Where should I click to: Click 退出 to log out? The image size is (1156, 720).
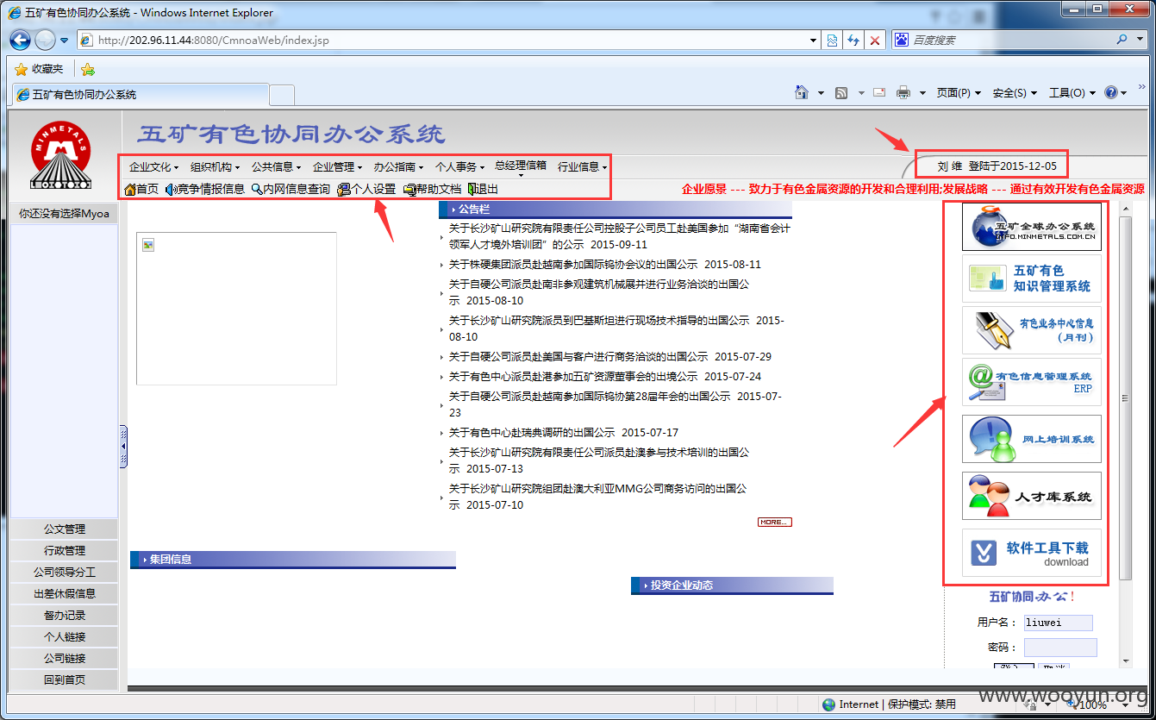tap(483, 189)
